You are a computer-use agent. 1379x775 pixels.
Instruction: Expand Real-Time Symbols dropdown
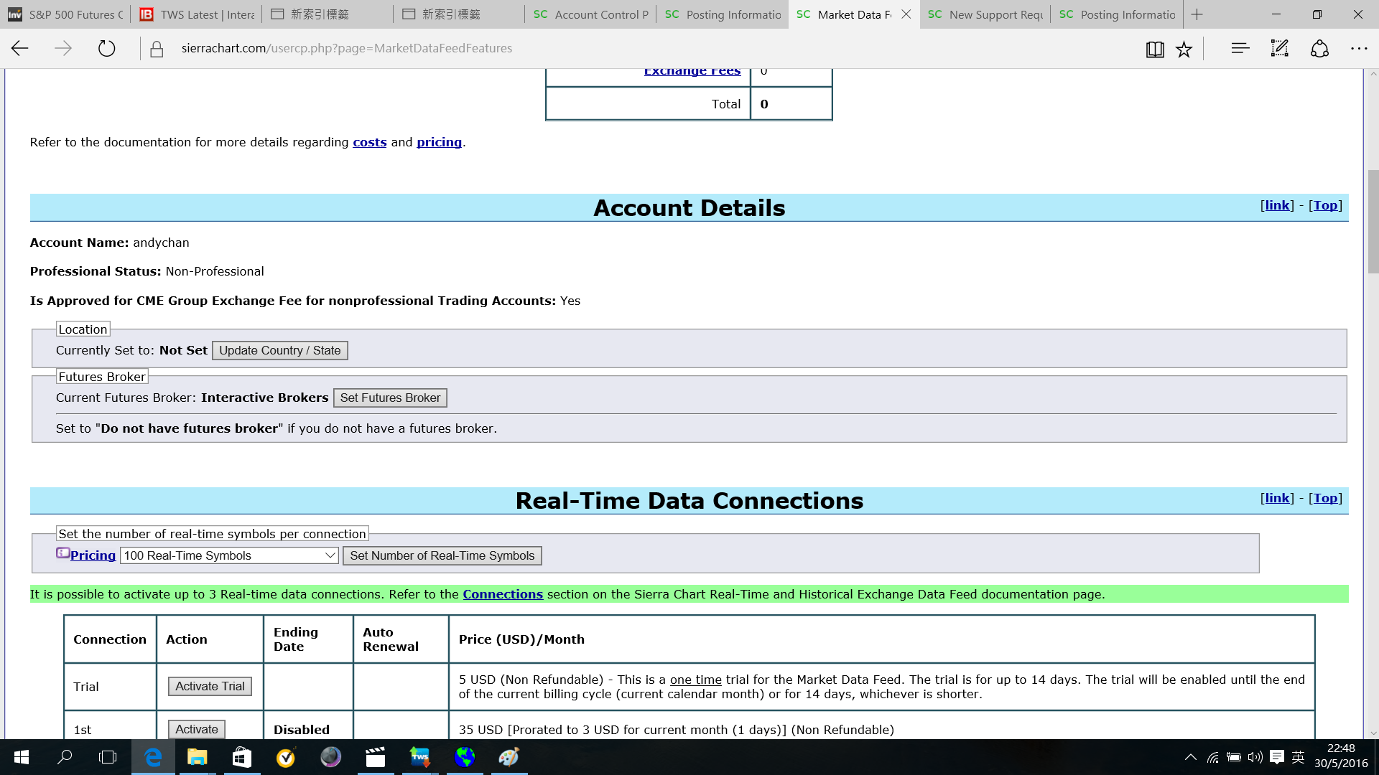point(229,555)
